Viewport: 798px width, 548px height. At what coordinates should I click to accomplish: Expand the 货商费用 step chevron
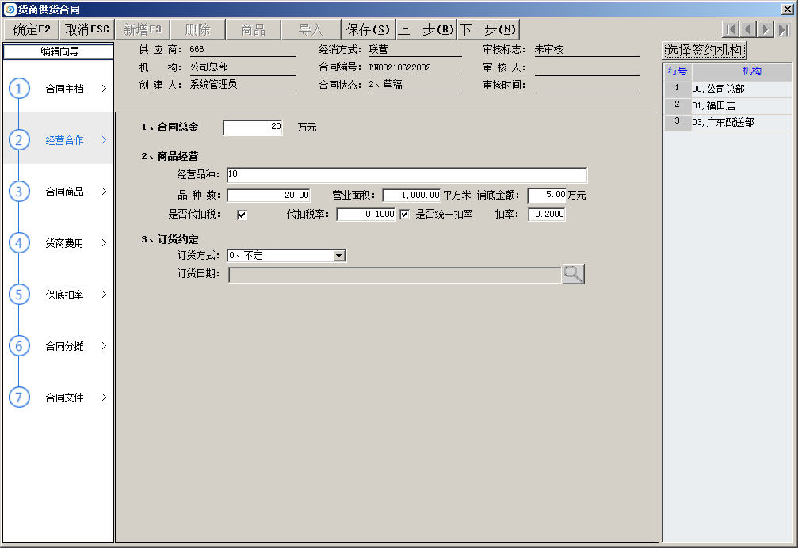pos(104,243)
